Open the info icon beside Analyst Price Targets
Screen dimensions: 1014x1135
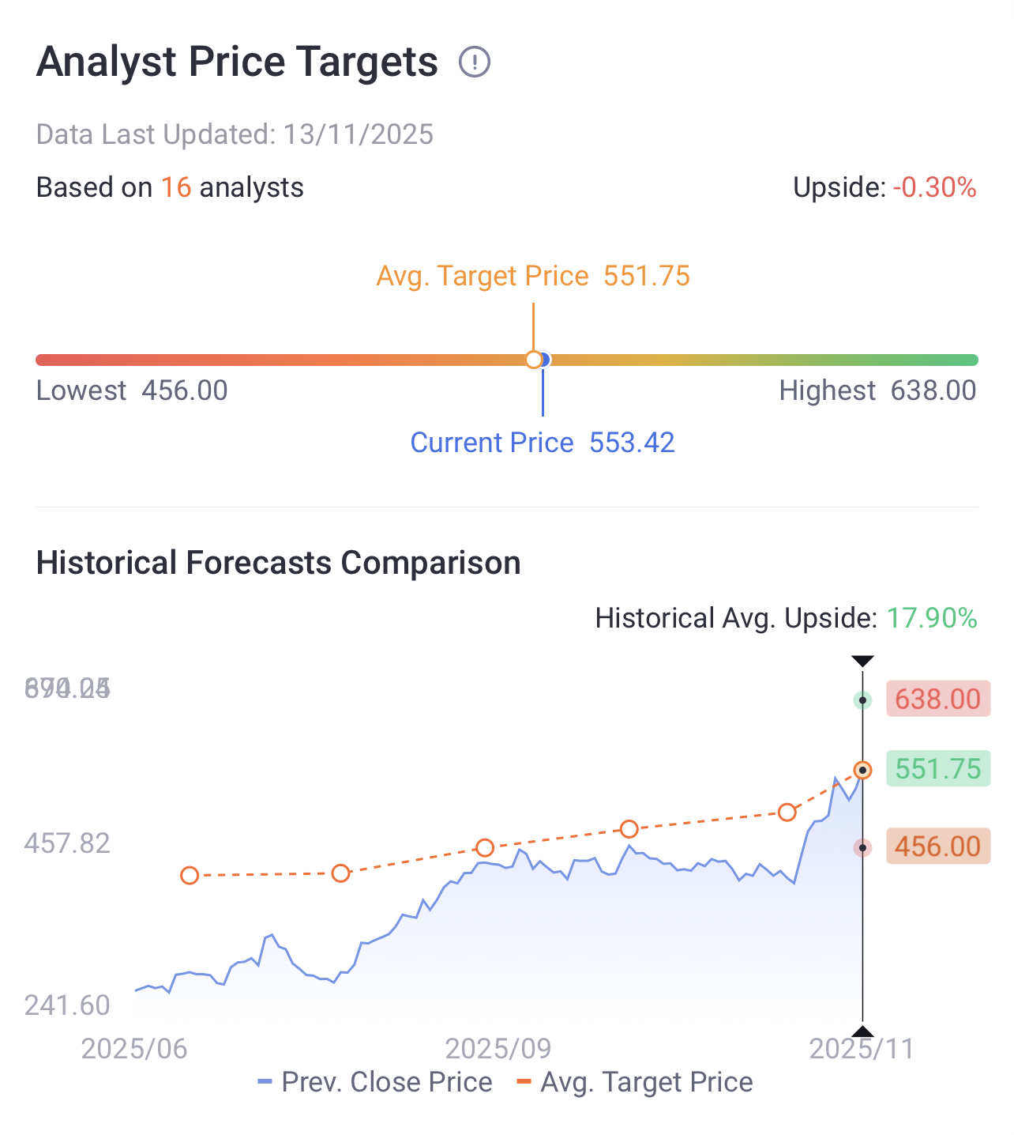[475, 62]
